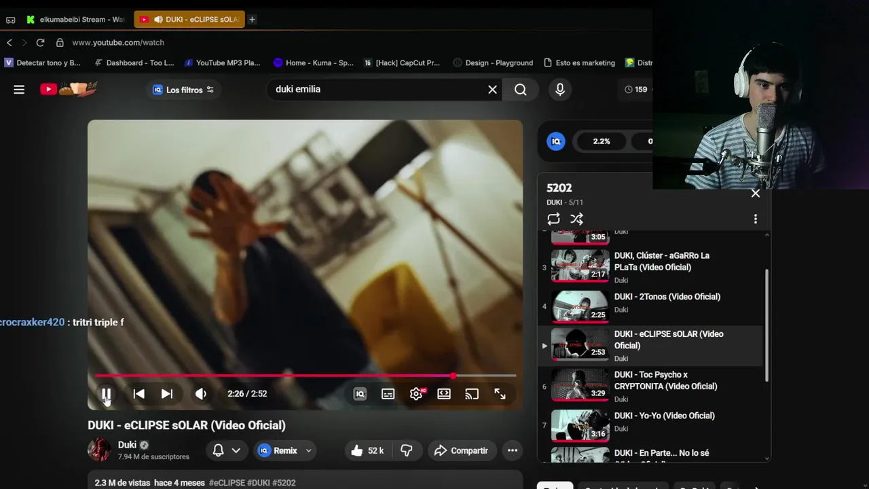Open Home - Kuma - Sp... bookmark

[x=313, y=62]
